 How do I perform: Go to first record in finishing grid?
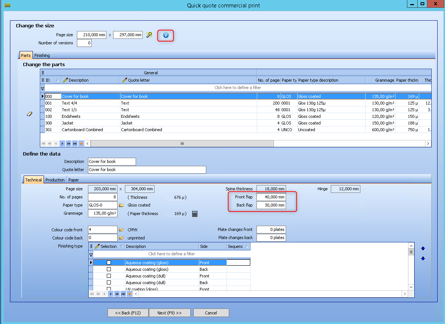point(92,294)
